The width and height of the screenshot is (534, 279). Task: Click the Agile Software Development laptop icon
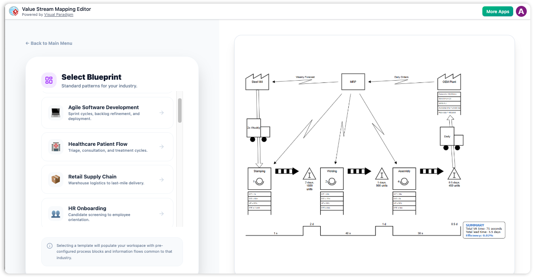56,112
